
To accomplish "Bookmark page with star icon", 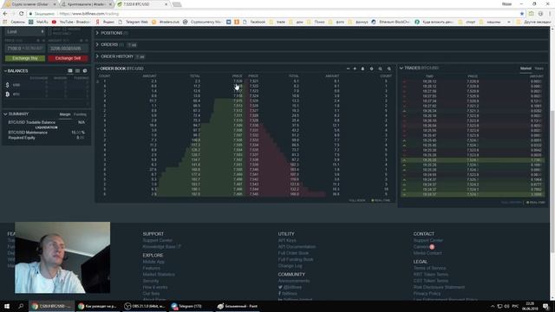I will click(522, 14).
